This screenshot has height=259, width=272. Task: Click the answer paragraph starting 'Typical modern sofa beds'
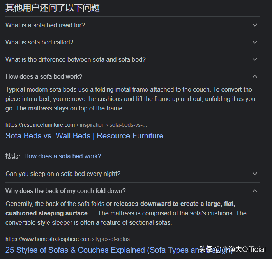130,99
